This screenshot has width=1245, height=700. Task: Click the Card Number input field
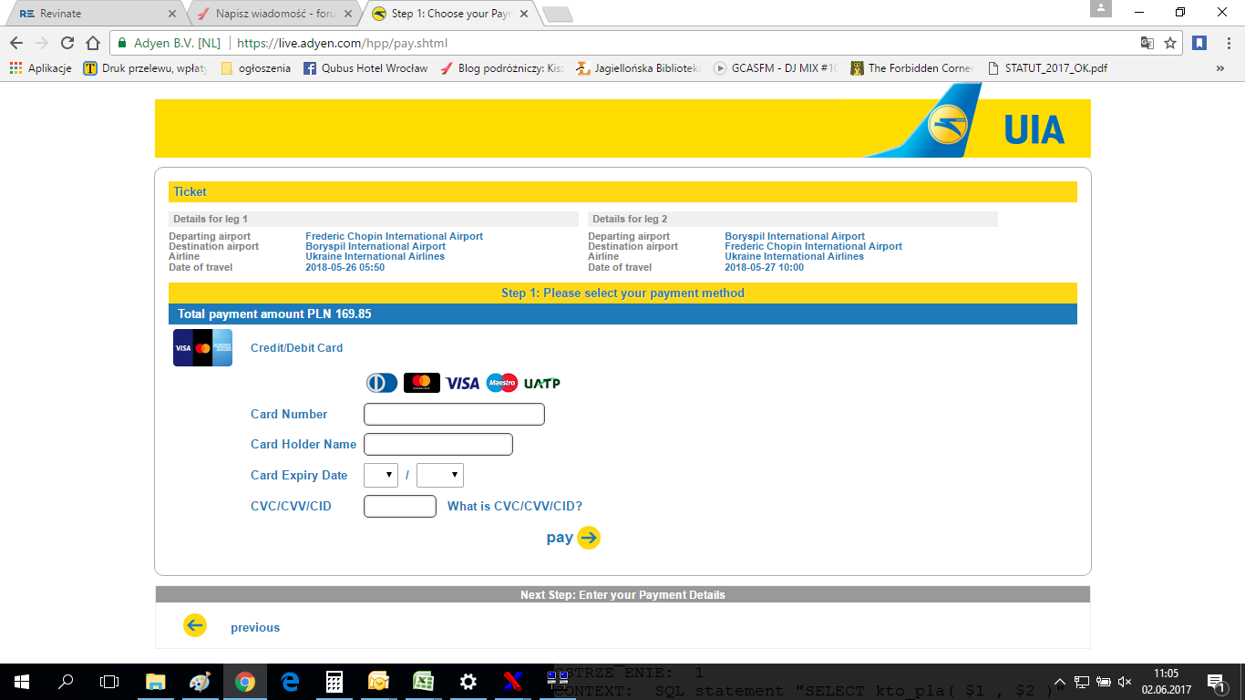tap(454, 414)
